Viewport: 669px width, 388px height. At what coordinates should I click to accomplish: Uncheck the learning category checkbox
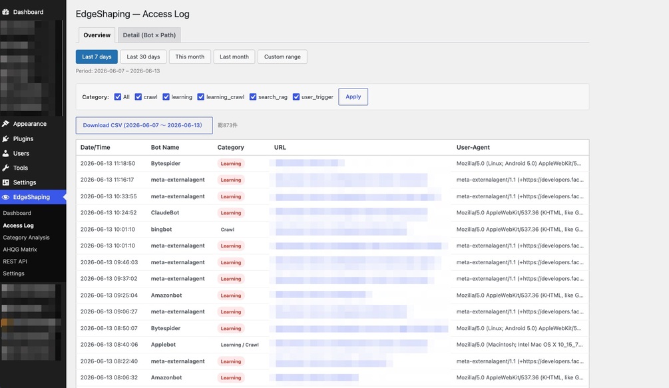[x=166, y=97]
